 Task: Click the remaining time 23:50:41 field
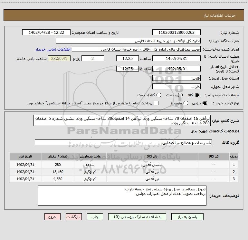pos(59,58)
